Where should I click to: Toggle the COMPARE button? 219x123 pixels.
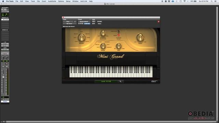point(87,24)
